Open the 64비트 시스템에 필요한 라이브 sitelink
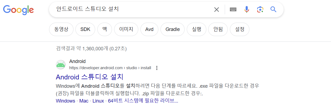 click(x=143, y=101)
